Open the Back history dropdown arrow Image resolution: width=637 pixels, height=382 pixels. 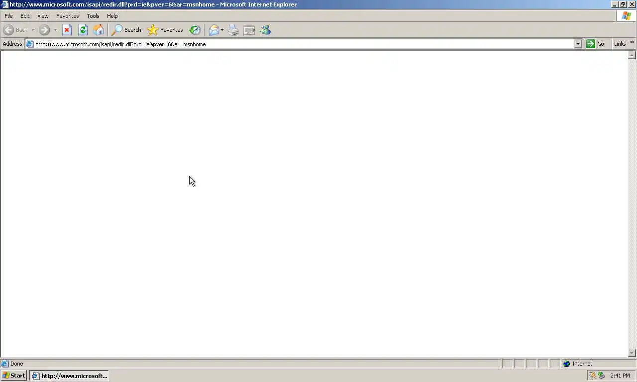tap(33, 30)
